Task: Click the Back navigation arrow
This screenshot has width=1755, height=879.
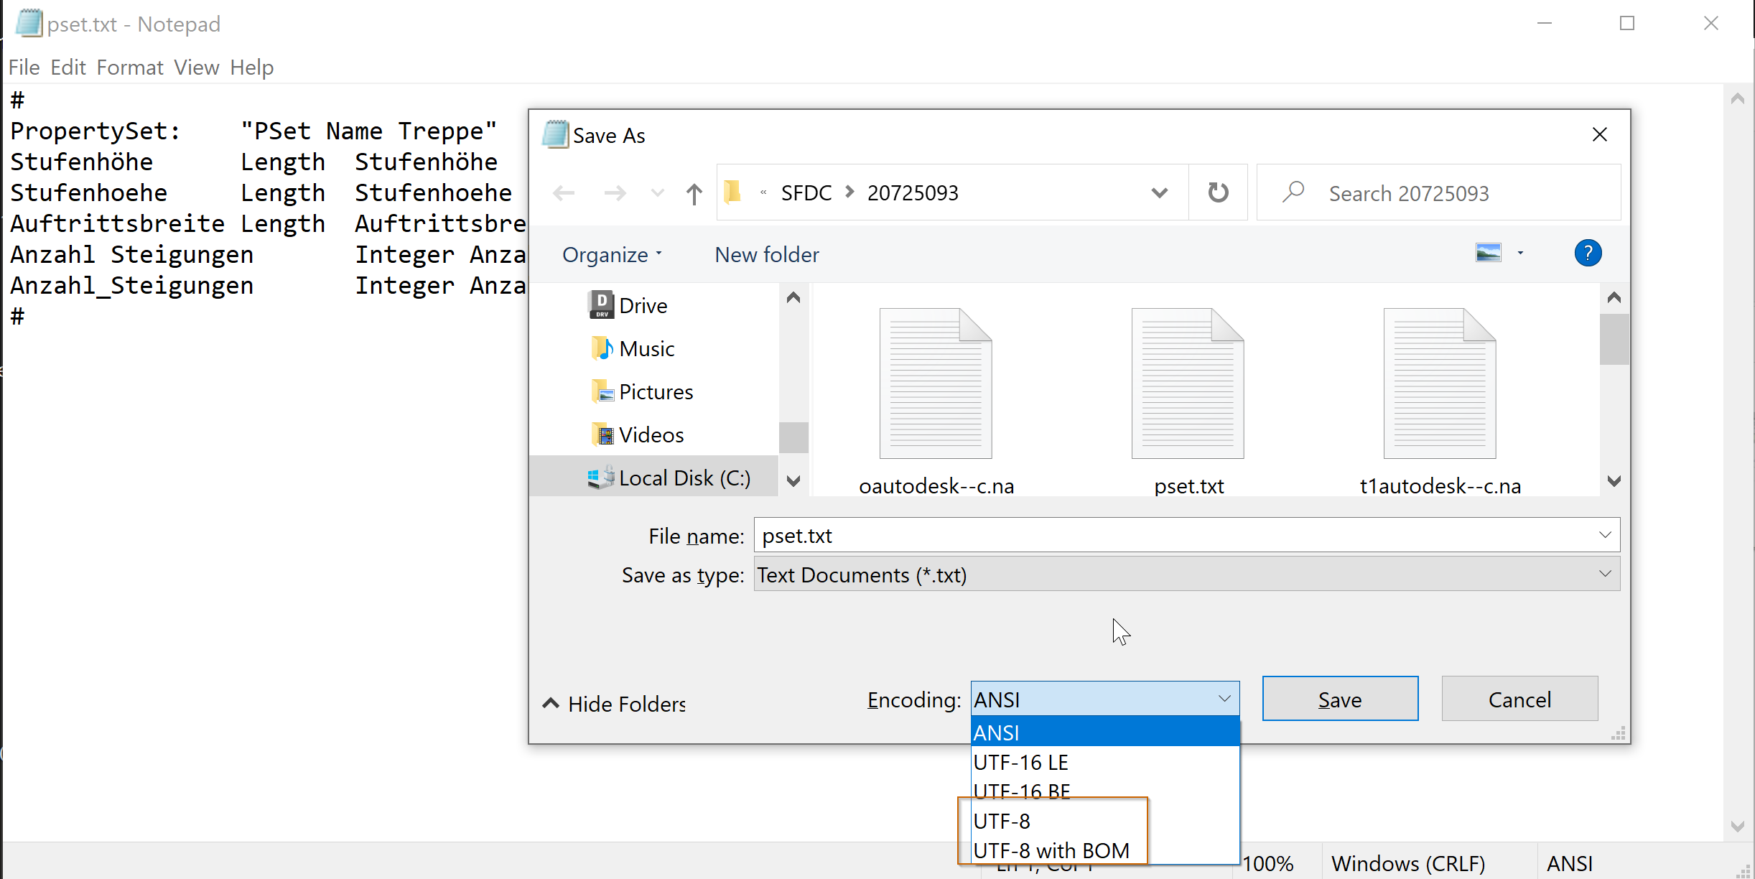Action: tap(564, 193)
